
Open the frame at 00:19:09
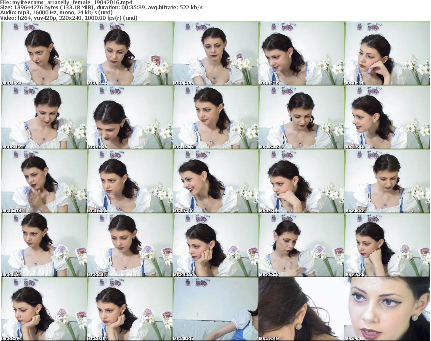[x=301, y=181]
